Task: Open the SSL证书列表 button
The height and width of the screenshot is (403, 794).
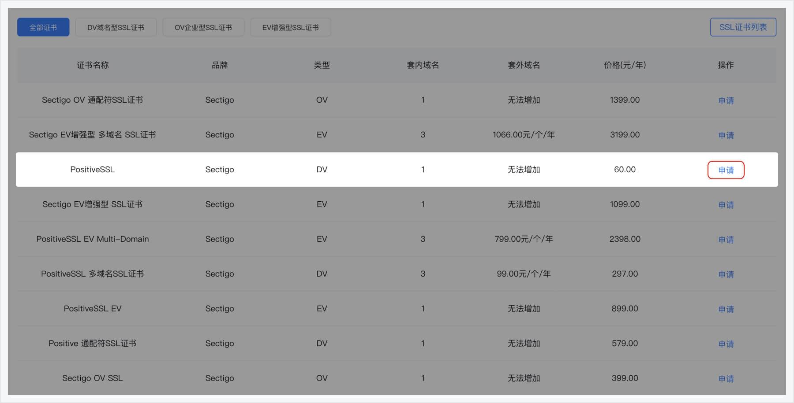Action: [x=743, y=27]
